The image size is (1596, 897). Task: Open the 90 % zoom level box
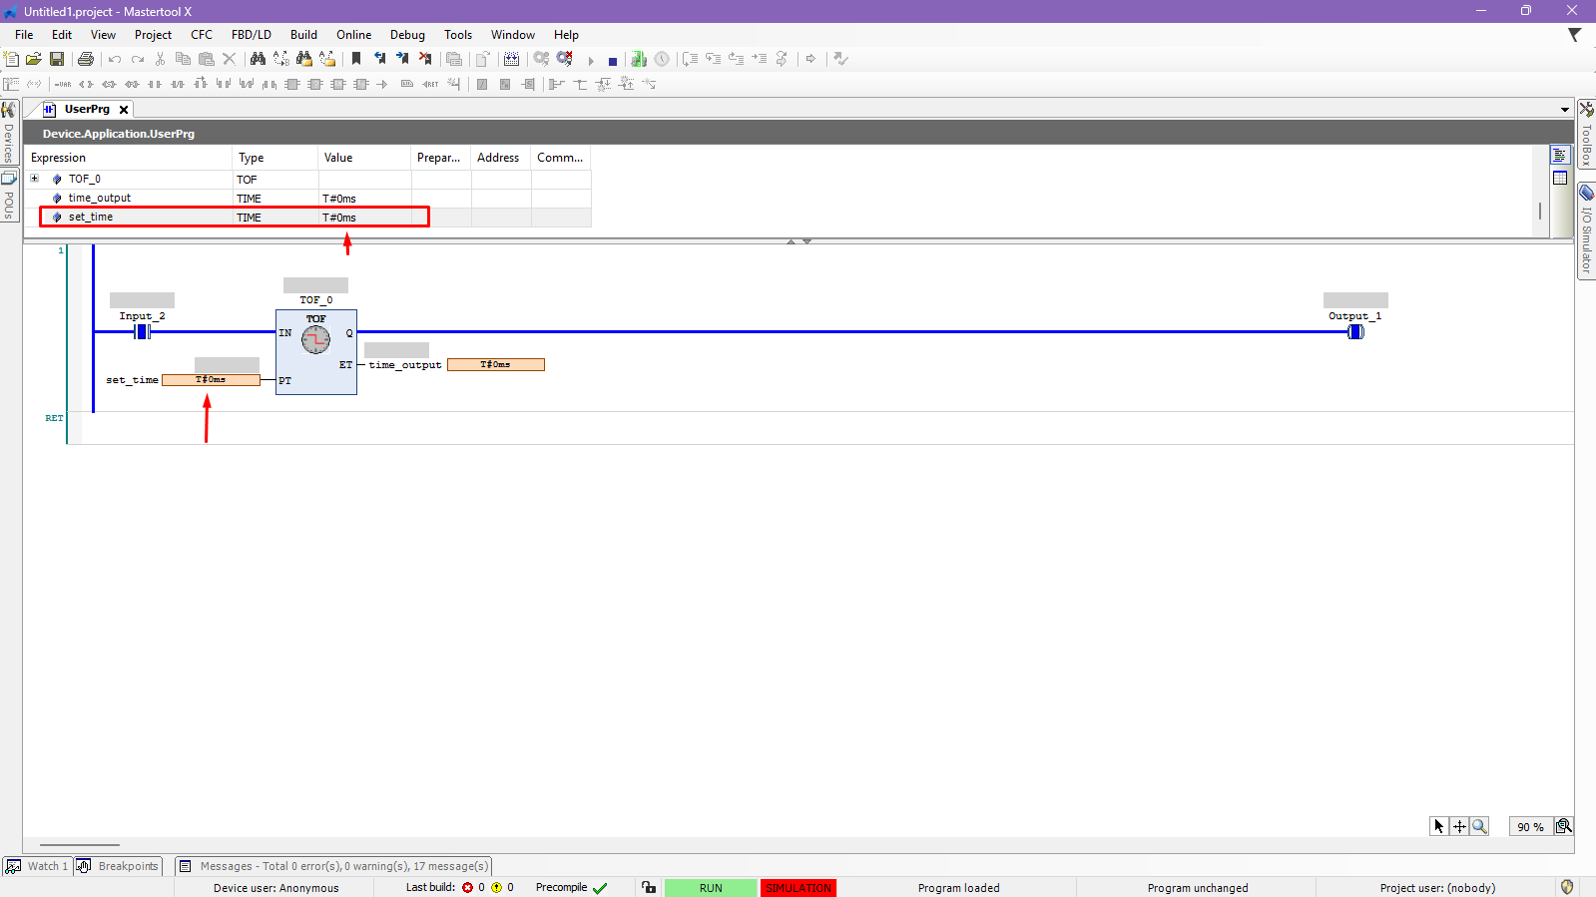(1529, 826)
